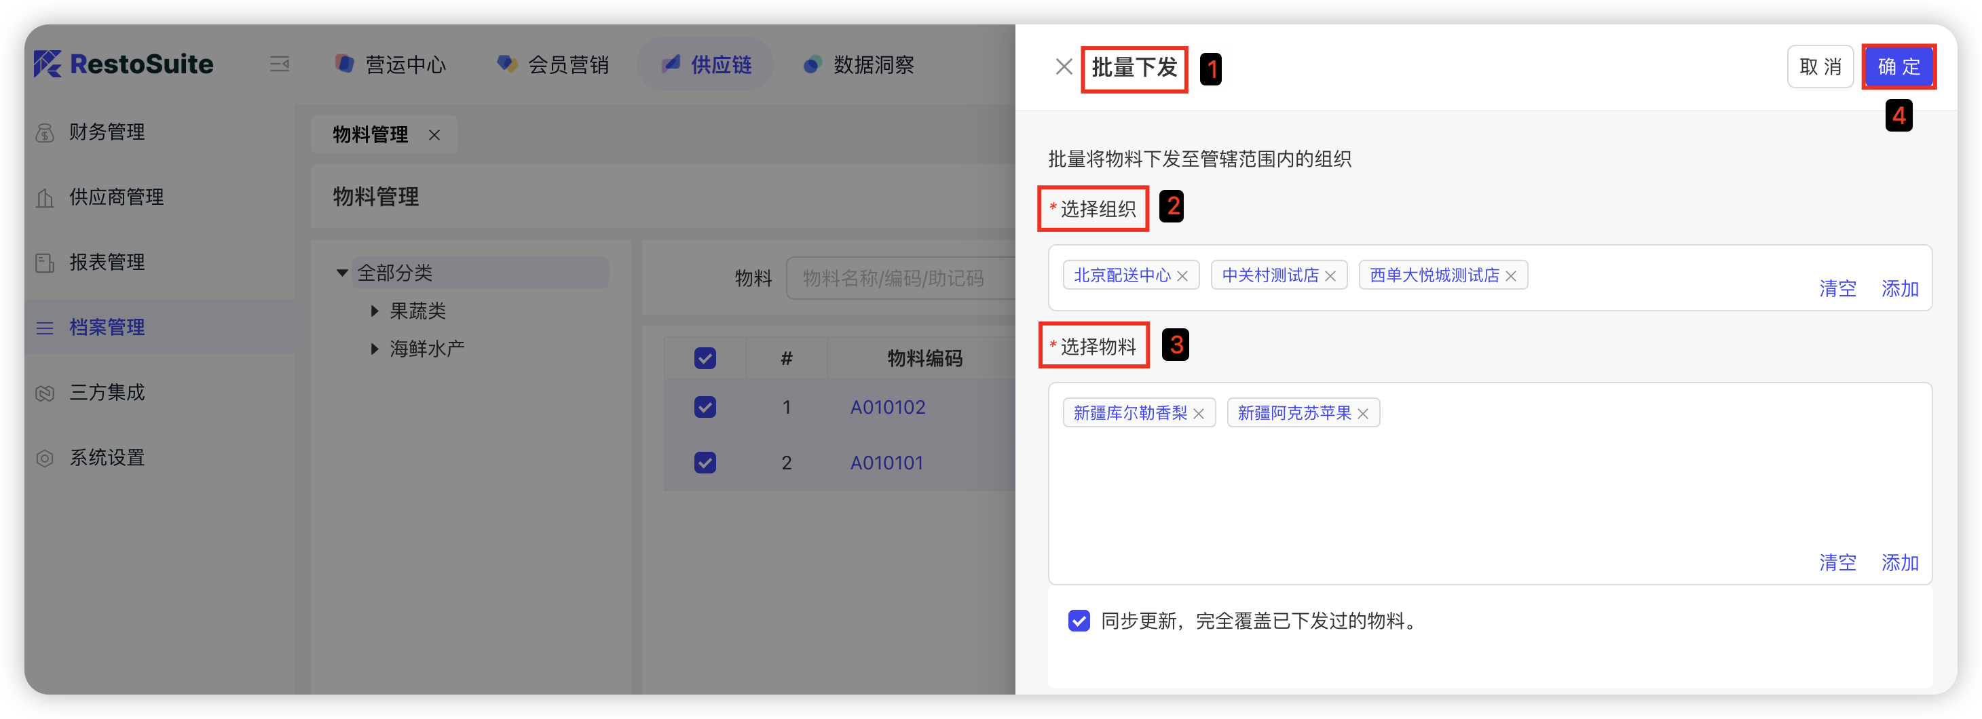Uncheck the row for material A010102

705,407
